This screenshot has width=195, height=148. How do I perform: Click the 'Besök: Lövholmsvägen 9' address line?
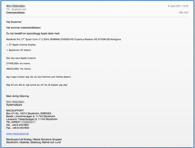click(31, 116)
